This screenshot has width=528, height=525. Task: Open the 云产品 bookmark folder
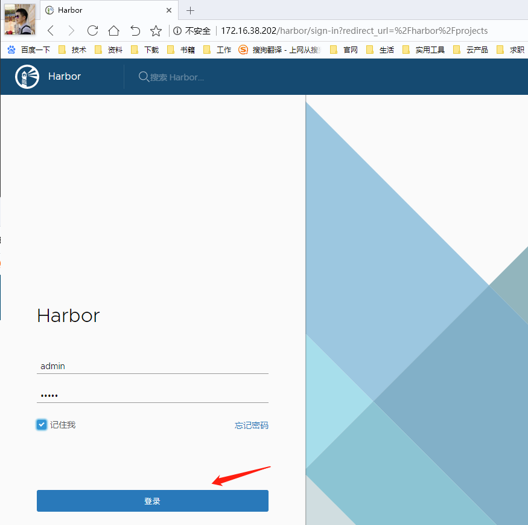[471, 50]
